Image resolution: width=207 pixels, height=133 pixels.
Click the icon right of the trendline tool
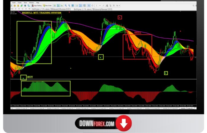pyautogui.click(x=107, y=6)
